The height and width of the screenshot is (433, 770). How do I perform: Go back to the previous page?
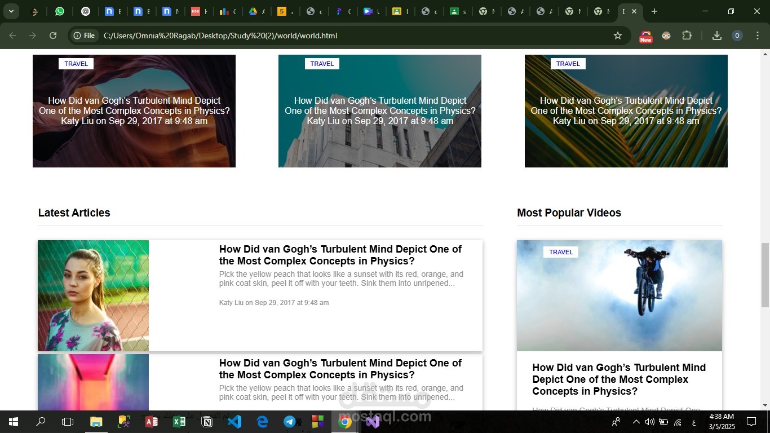[12, 36]
